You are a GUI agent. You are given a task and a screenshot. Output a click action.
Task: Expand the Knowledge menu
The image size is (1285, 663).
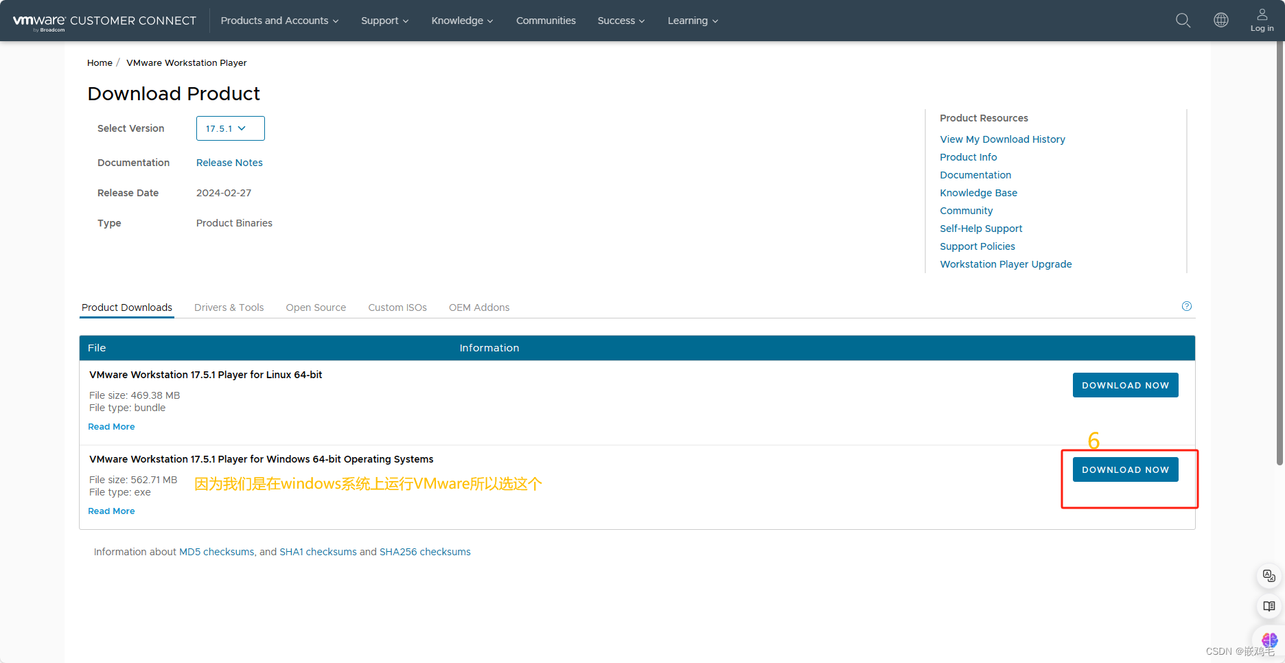click(462, 21)
